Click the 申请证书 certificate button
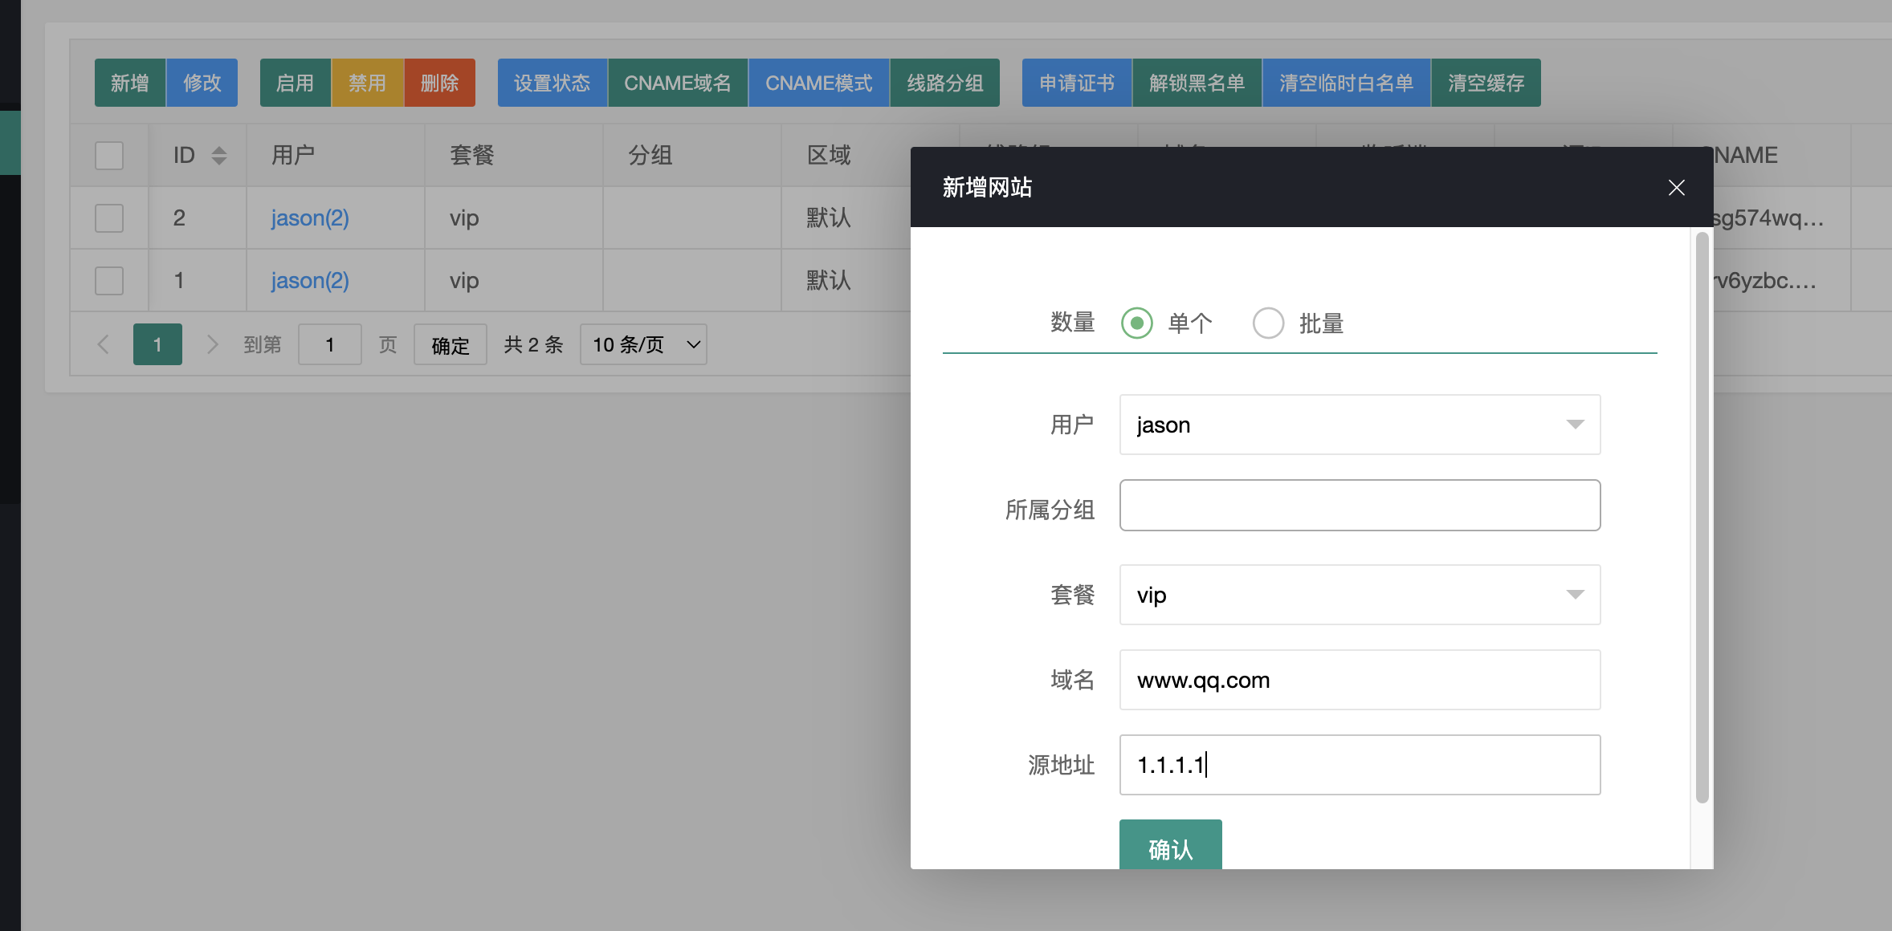The width and height of the screenshot is (1892, 931). point(1076,82)
